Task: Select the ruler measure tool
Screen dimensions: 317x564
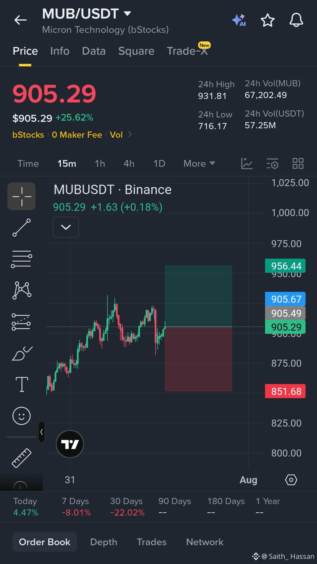Action: 21,458
